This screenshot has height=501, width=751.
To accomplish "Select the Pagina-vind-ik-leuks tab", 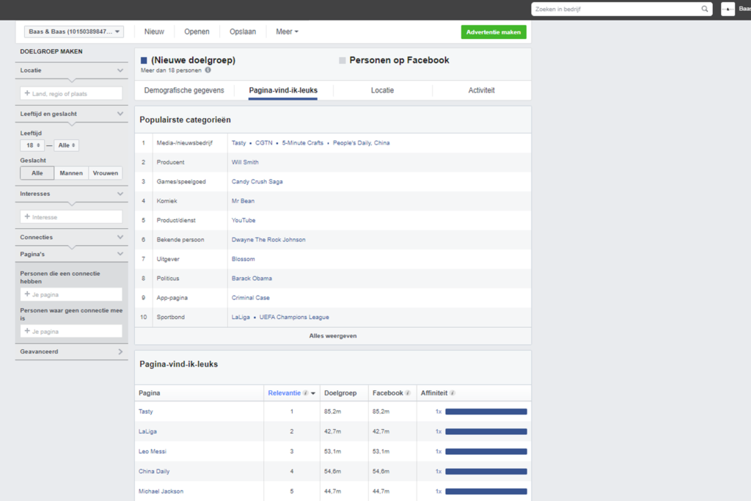I will click(283, 90).
